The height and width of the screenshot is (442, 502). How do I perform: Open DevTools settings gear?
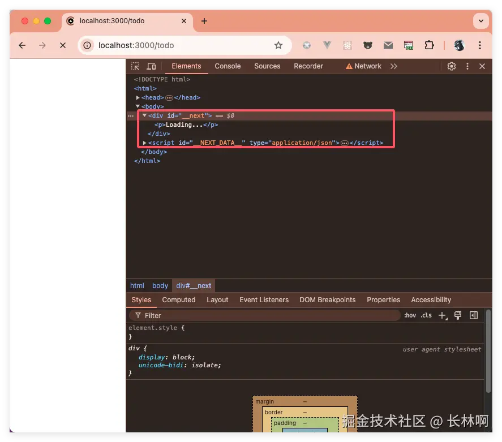[x=452, y=66]
